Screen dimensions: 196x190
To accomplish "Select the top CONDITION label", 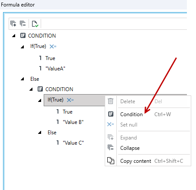I will tap(42, 36).
